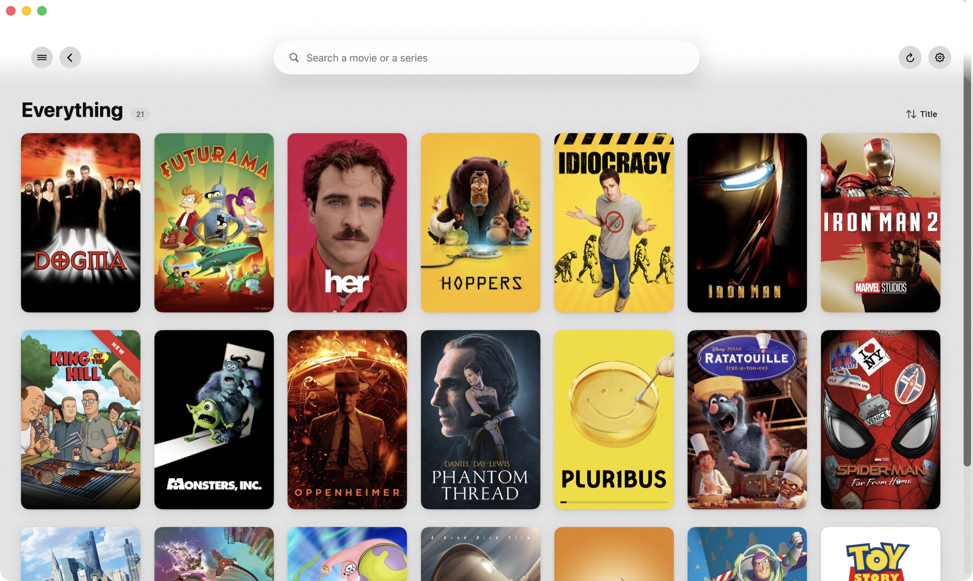Screen dimensions: 973x581
Task: Open the Hoppers poster
Action: click(x=480, y=223)
